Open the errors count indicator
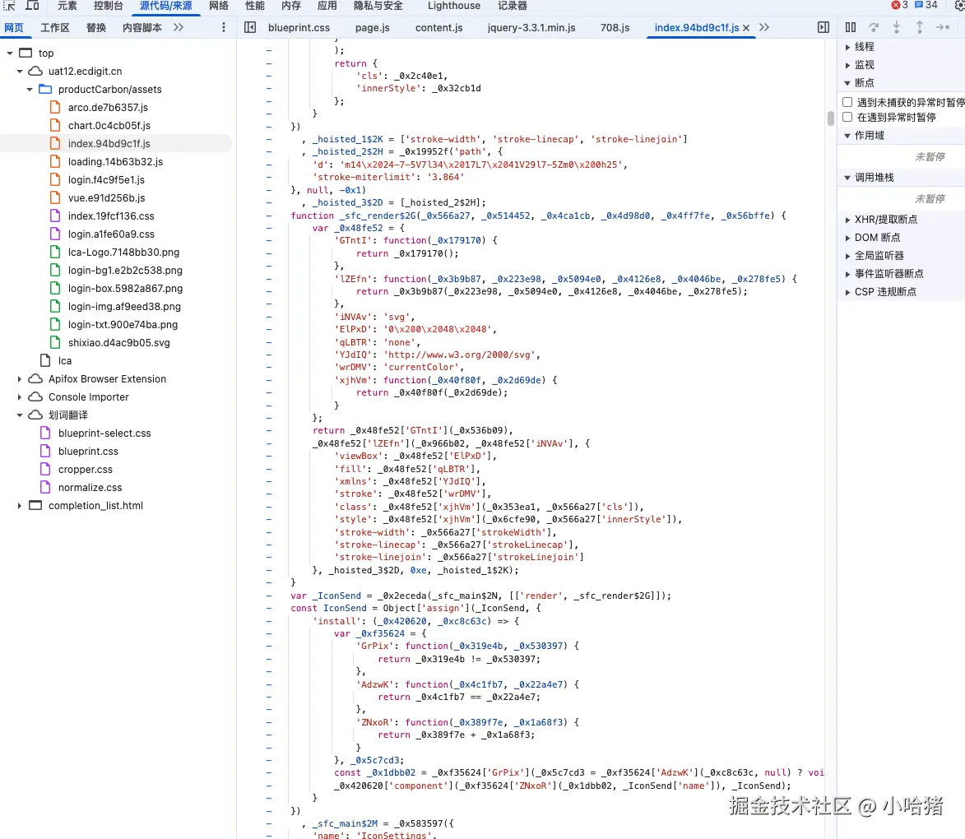965x839 pixels. click(899, 5)
